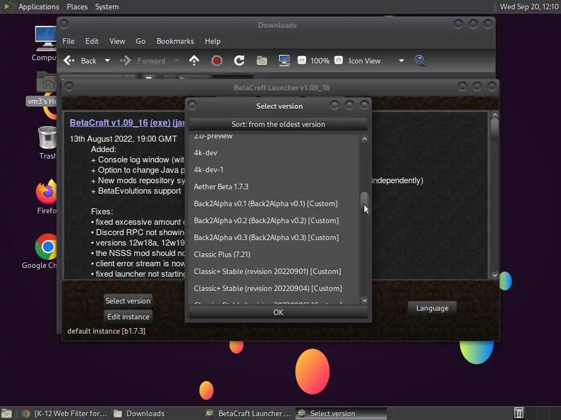Image resolution: width=561 pixels, height=420 pixels.
Task: Switch to BetaCraft Launcher taskbar item
Action: click(x=249, y=413)
